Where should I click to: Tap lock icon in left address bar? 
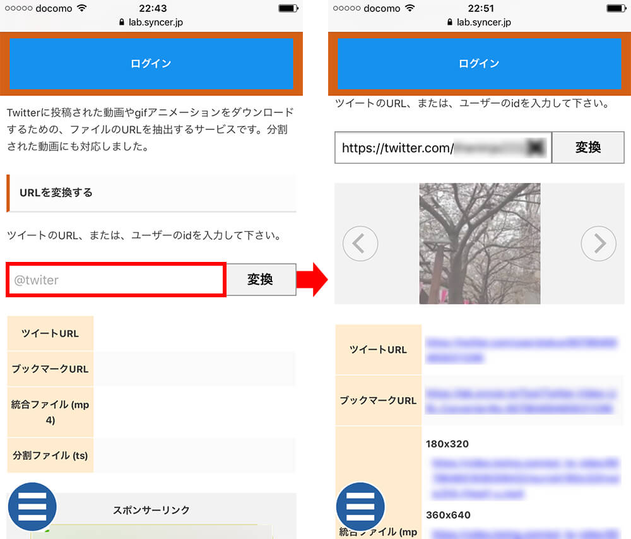click(x=122, y=22)
